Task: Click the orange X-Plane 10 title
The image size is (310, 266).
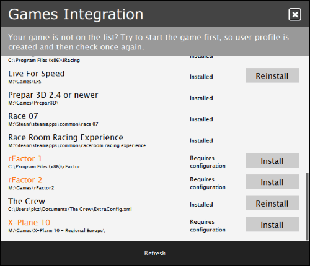Action: click(29, 223)
